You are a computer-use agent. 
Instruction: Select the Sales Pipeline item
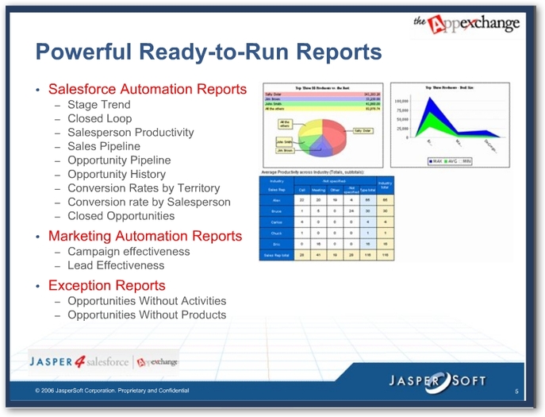tap(104, 146)
